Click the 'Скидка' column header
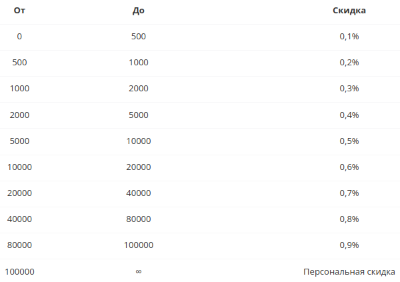This screenshot has height=282, width=400. pos(349,11)
